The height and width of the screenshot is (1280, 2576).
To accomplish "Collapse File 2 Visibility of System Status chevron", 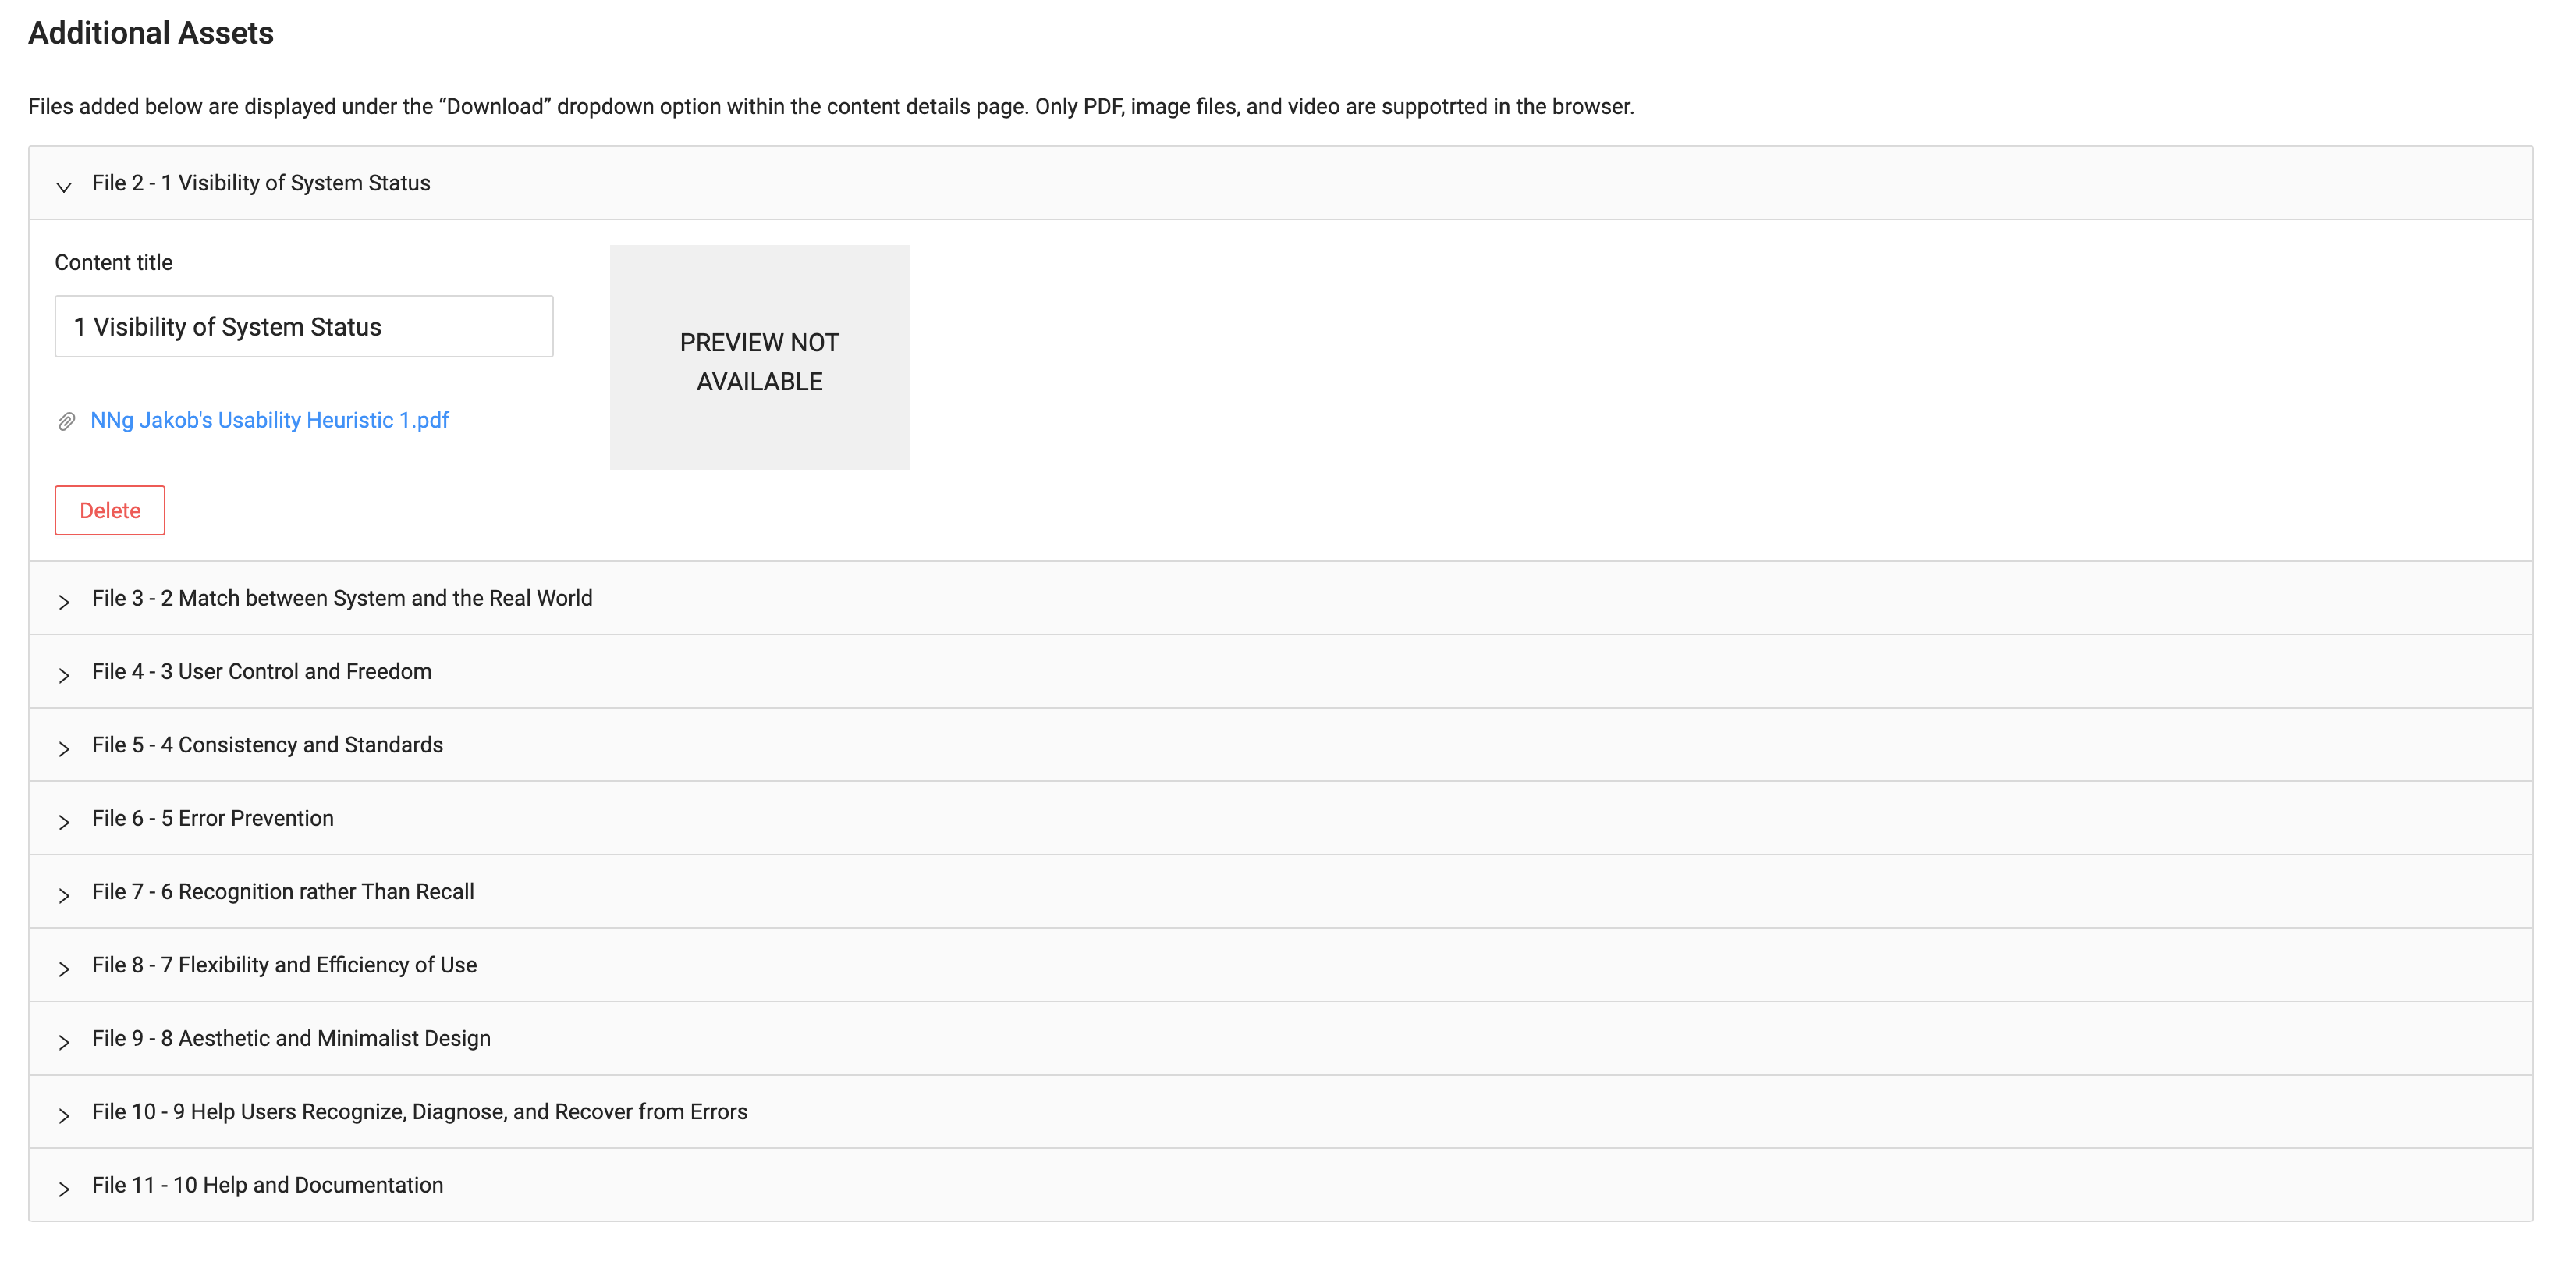I will pos(64,186).
